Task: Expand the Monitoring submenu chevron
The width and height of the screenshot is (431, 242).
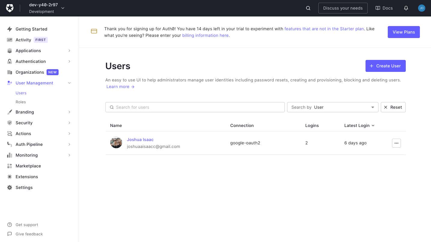Action: tap(69, 155)
